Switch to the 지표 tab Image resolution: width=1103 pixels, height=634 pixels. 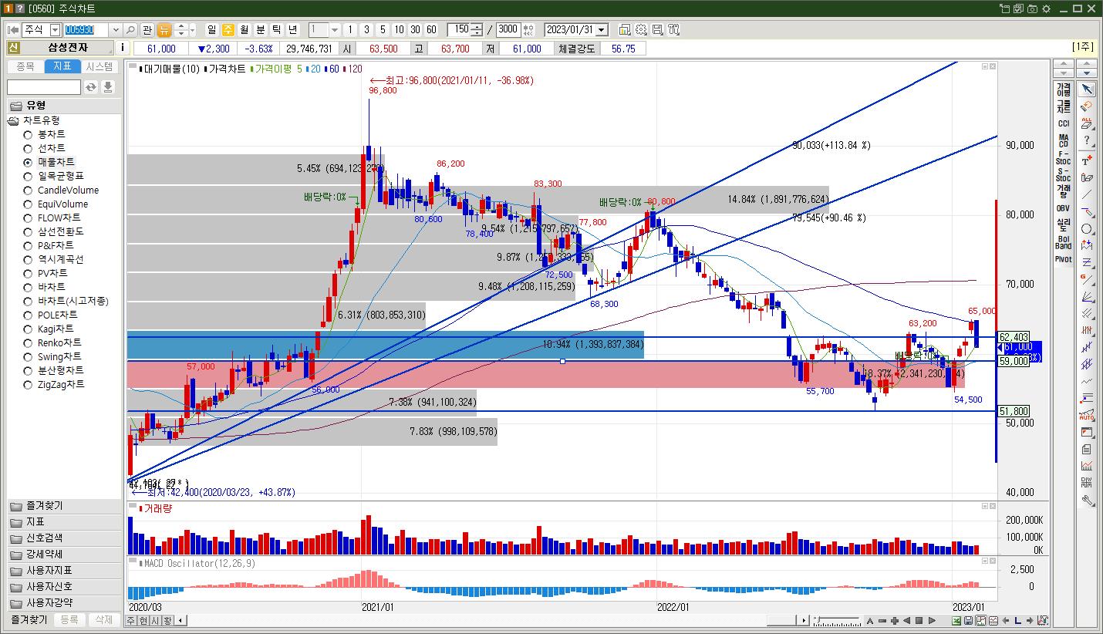[62, 66]
